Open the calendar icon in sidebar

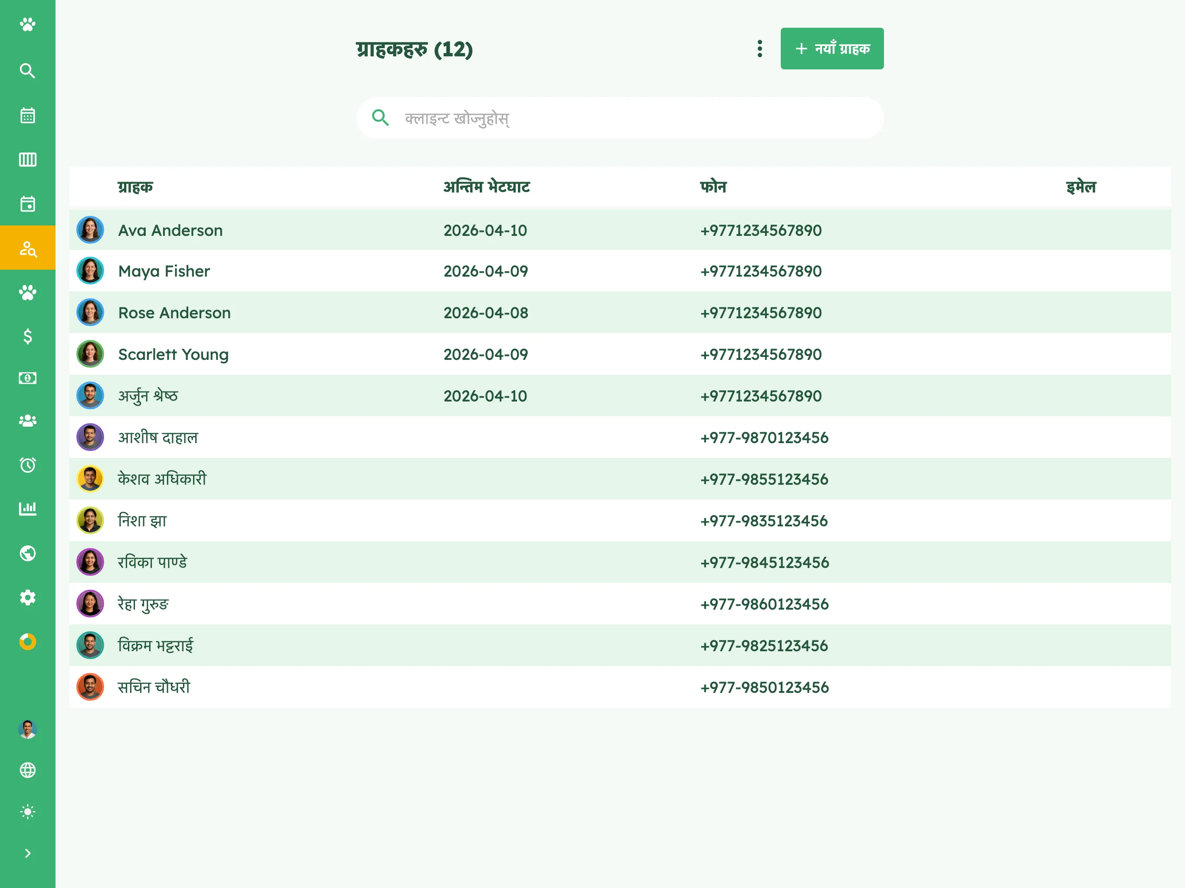click(27, 115)
